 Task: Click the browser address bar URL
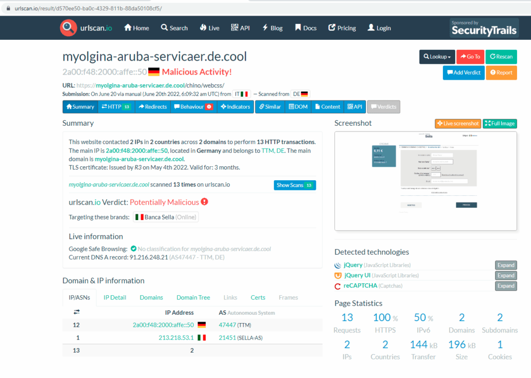point(88,8)
